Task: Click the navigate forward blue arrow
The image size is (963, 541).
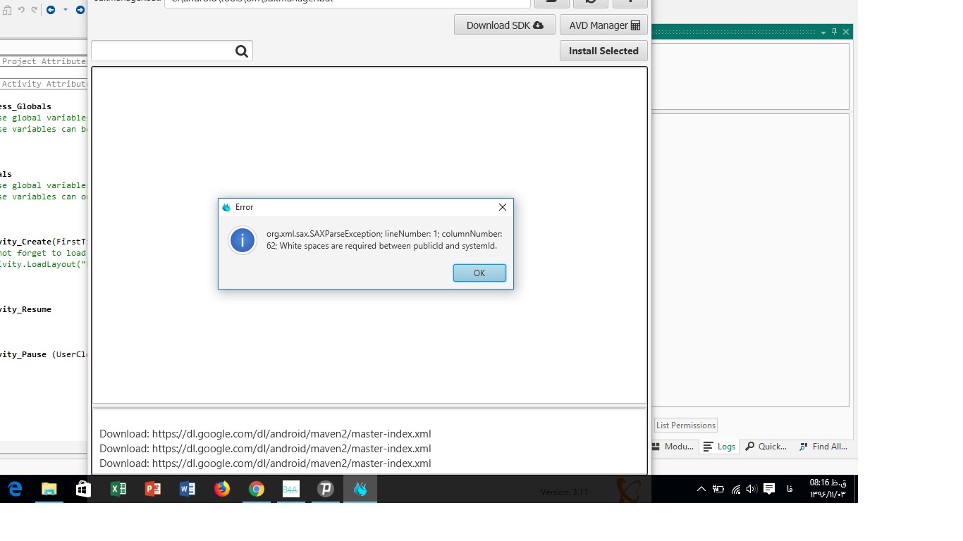Action: [x=80, y=10]
